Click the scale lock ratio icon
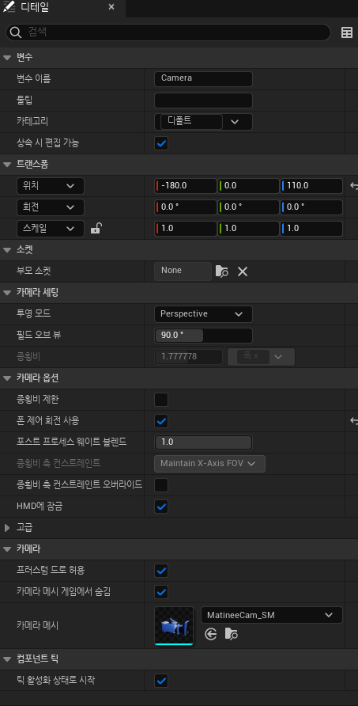Screen dimensions: 358x706 pos(96,228)
